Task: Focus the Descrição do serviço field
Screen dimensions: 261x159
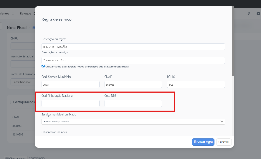Action: (x=133, y=60)
